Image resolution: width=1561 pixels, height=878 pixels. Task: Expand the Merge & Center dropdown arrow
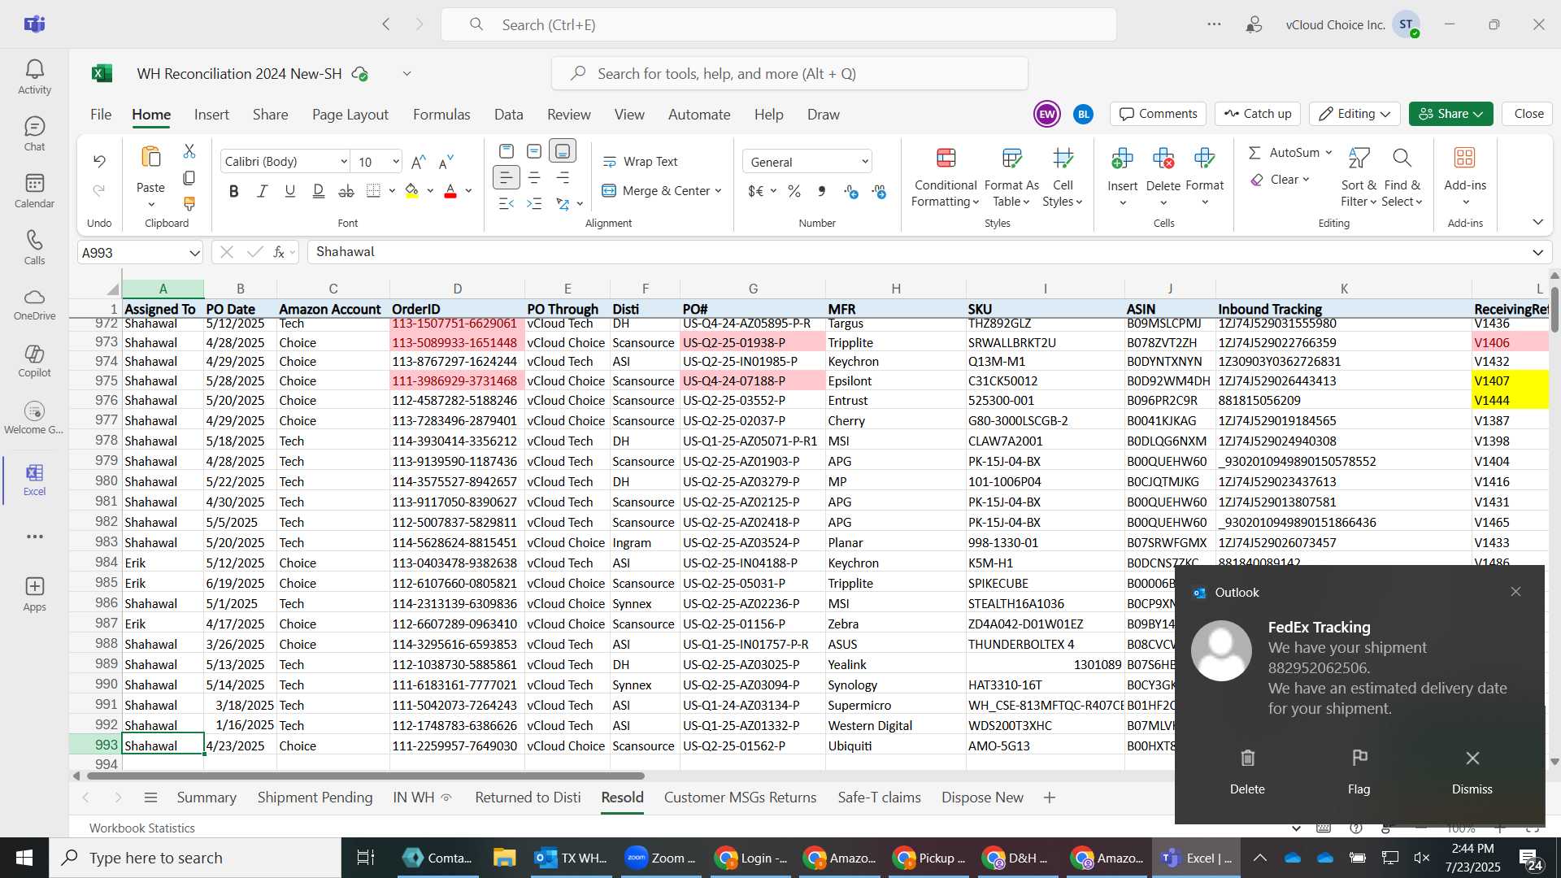coord(719,191)
